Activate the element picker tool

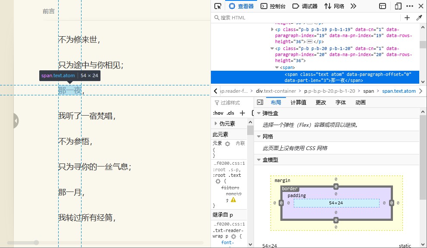(x=218, y=6)
